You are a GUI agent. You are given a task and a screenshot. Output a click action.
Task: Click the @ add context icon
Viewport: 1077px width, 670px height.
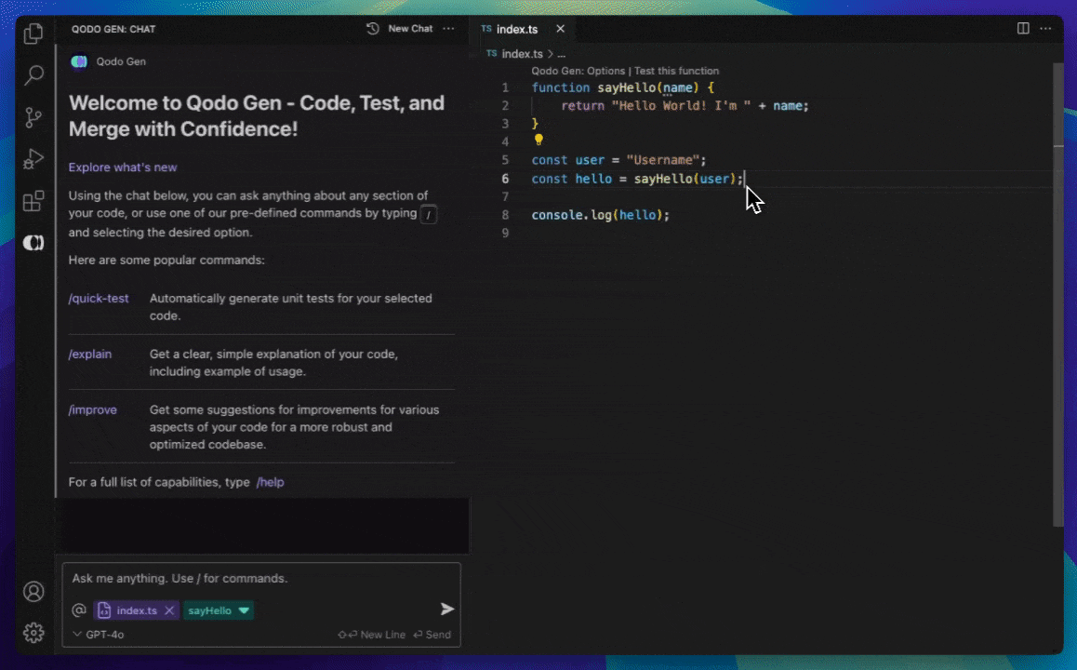coord(79,610)
